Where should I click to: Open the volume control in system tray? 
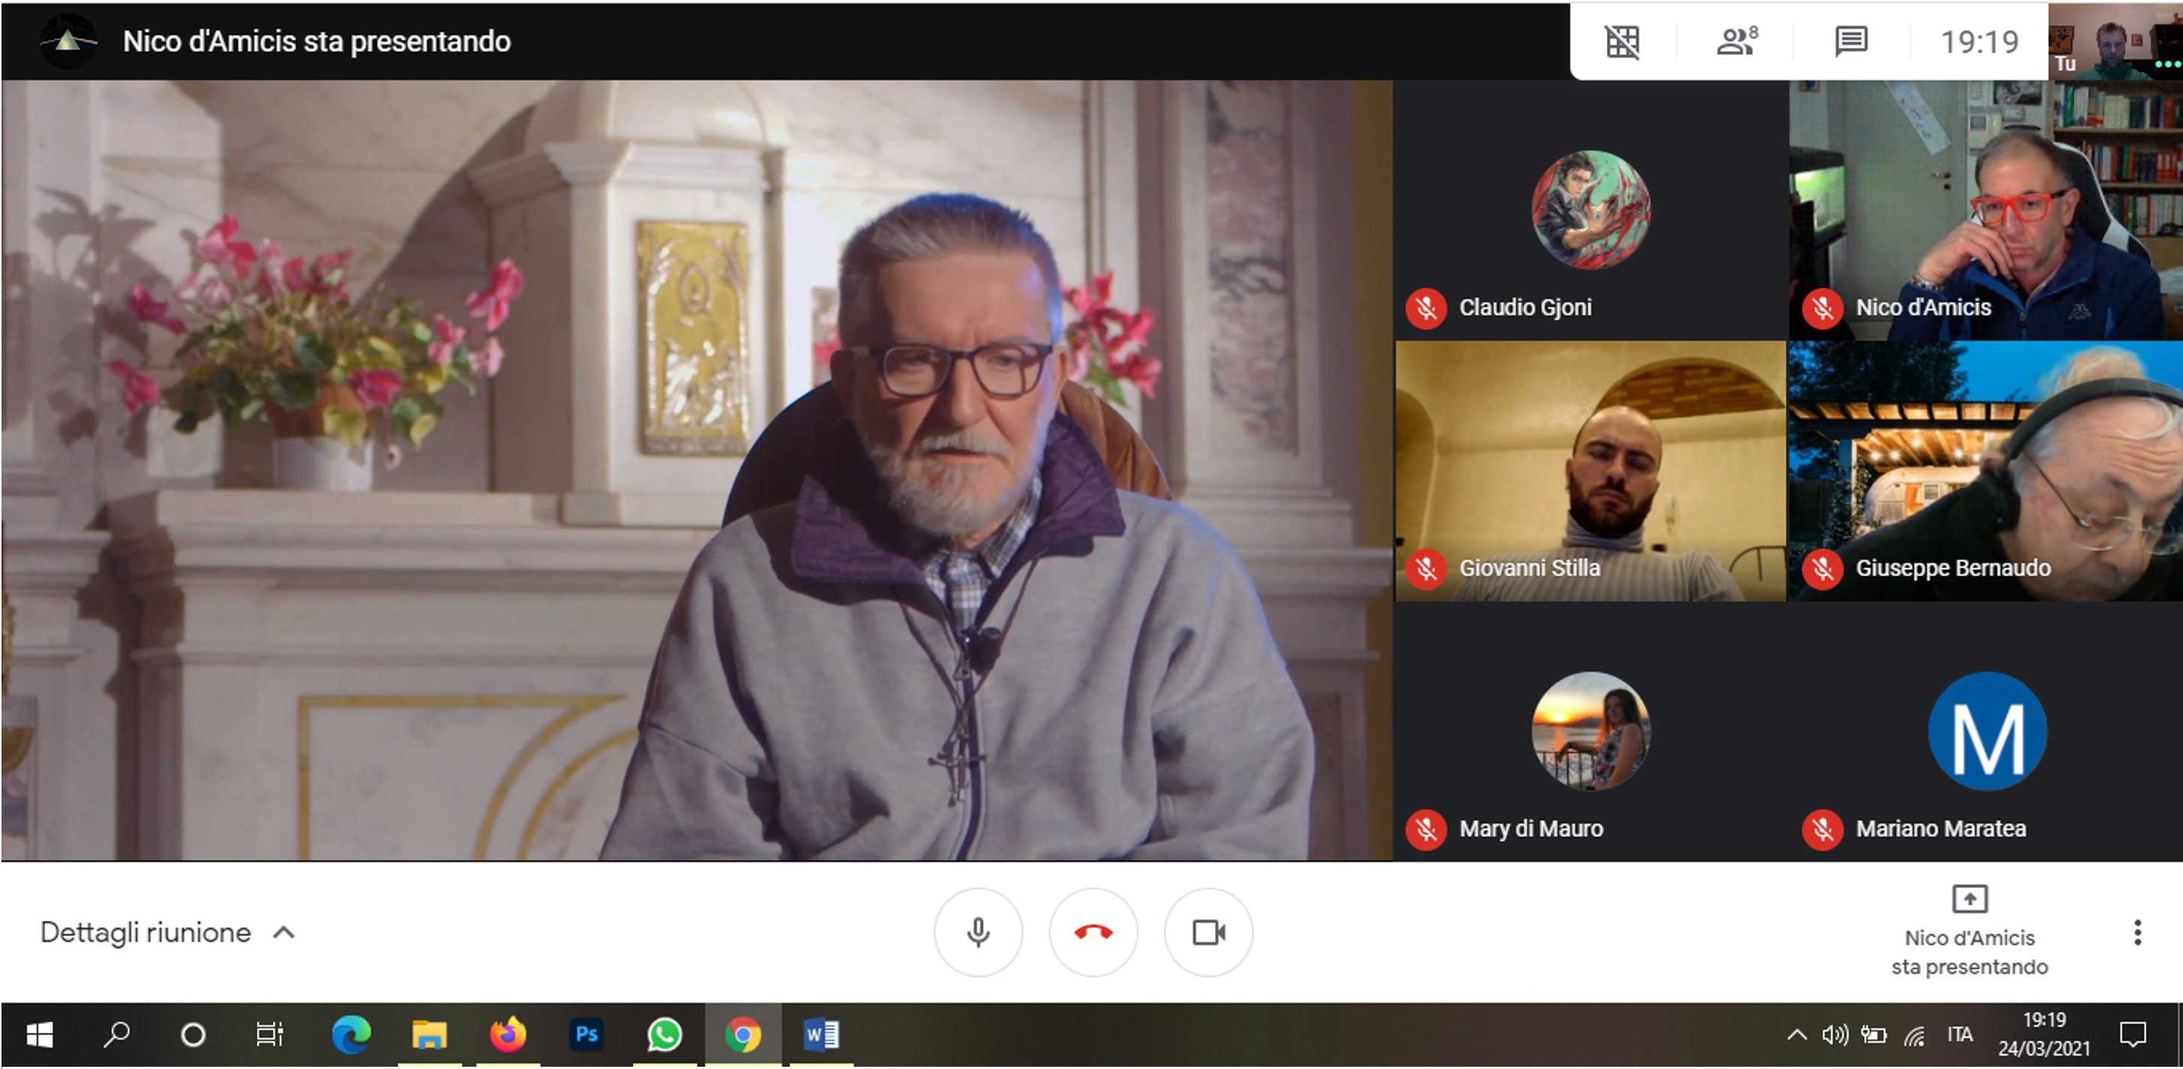1835,1034
